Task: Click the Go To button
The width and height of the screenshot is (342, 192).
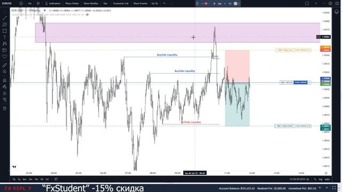Action: (x=154, y=4)
